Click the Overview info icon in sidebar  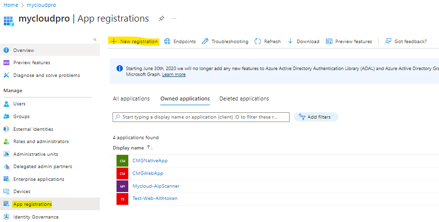point(6,50)
